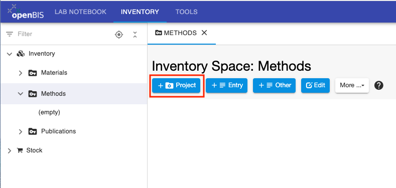Collapse the Inventory tree node
Screen dimensions: 396x188
pos(10,54)
